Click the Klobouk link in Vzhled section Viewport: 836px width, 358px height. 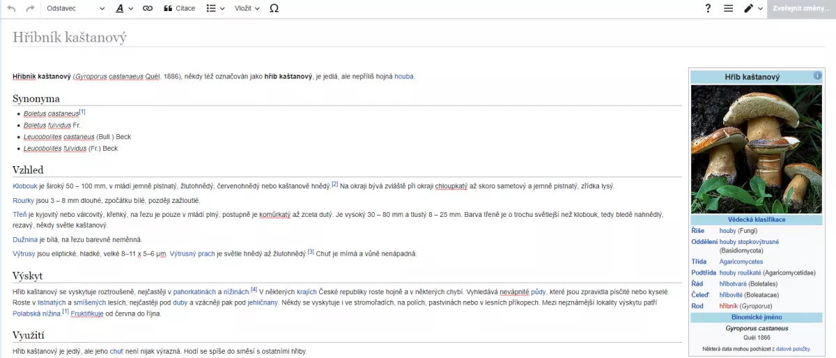[24, 186]
